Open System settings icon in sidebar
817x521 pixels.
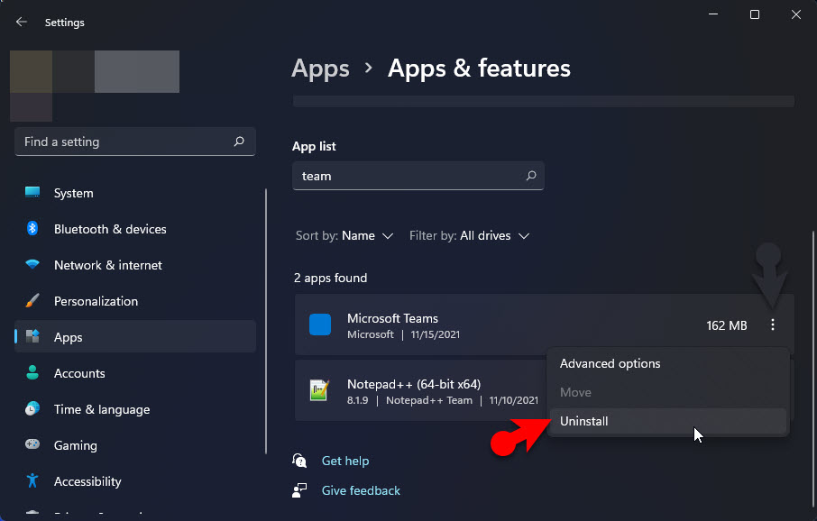[x=32, y=192]
